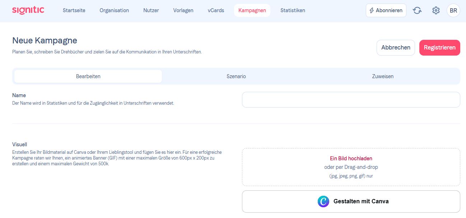466x218 pixels.
Task: Go to Startseite
Action: pos(74,10)
